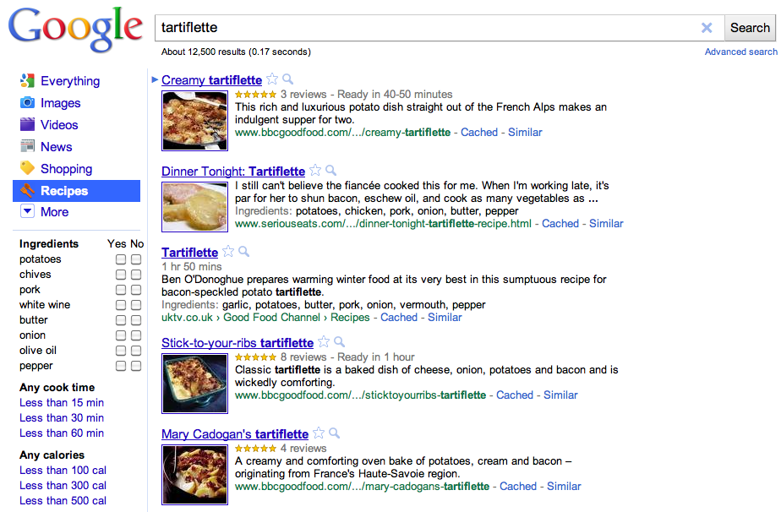Open the Stick-to-your-ribs tartiflette thumbnail image
This screenshot has width=781, height=512.
pos(194,383)
